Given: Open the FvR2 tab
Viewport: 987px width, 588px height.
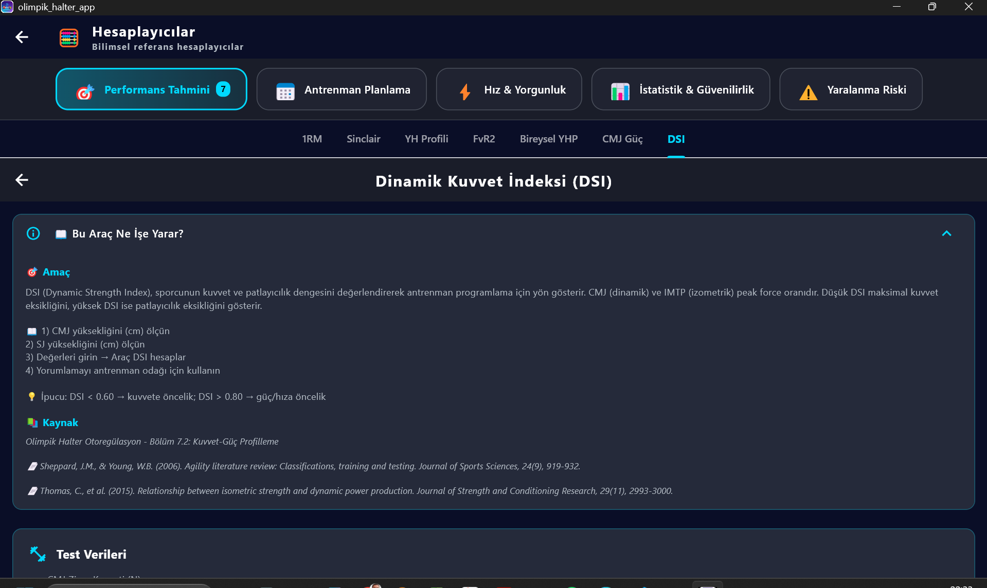Looking at the screenshot, I should [x=483, y=139].
